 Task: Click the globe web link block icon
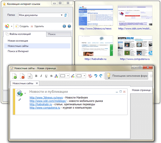click(x=20, y=93)
